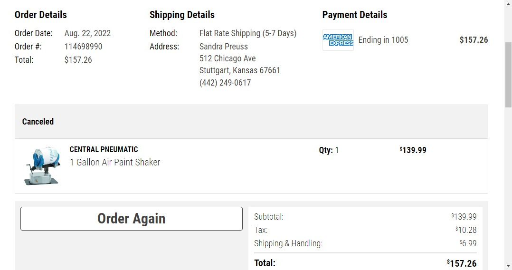
Task: Click the Ending in 1005 card text
Action: click(383, 40)
